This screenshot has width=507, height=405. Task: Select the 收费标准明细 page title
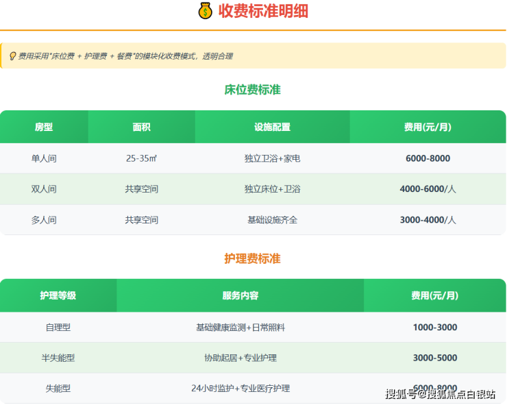pos(263,11)
